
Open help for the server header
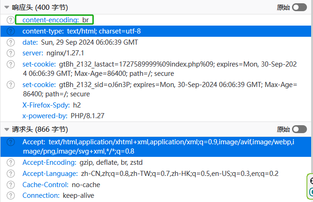coord(11,53)
